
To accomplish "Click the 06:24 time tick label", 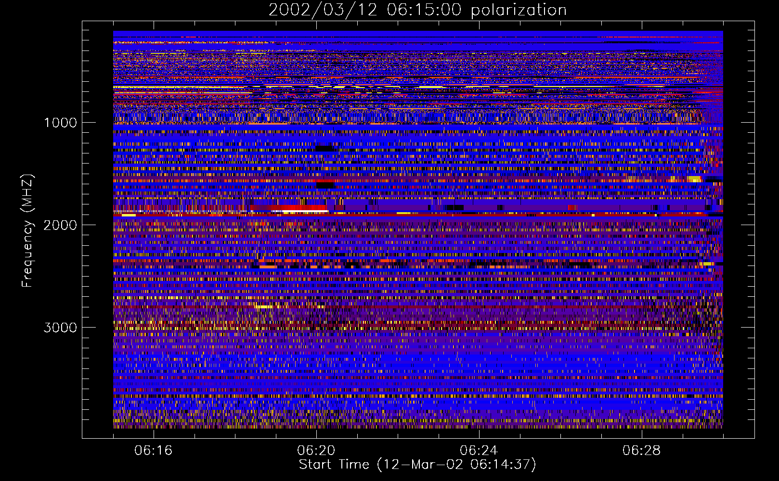I will tap(479, 451).
